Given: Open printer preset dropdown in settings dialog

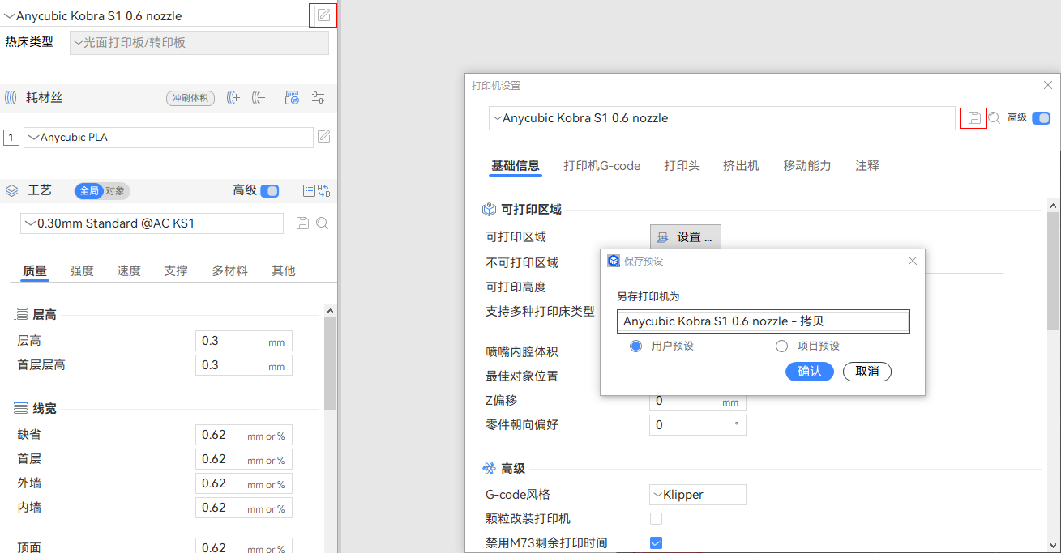Looking at the screenshot, I should pyautogui.click(x=722, y=118).
